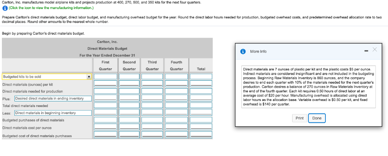The width and height of the screenshot is (388, 156).
Task: Click Third Quarter beginning inventory cell
Action: click(152, 112)
